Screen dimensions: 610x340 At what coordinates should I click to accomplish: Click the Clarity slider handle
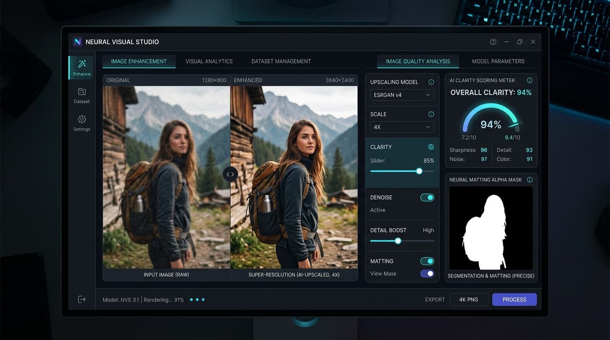tap(419, 171)
